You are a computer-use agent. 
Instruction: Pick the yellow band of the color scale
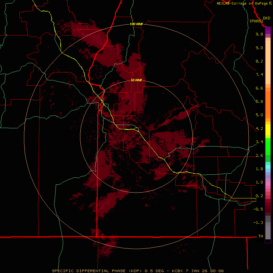tap(268, 130)
